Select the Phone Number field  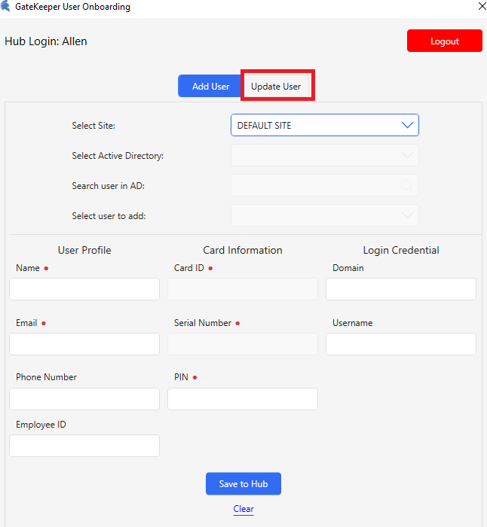click(x=84, y=399)
